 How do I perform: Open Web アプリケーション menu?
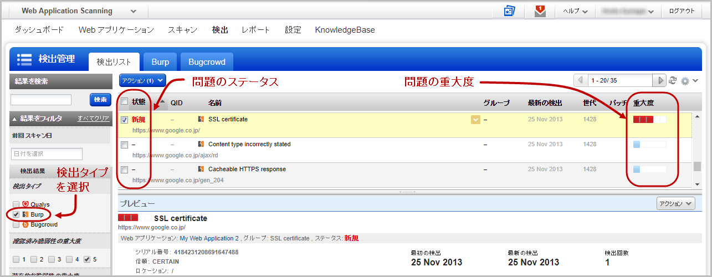[x=116, y=30]
